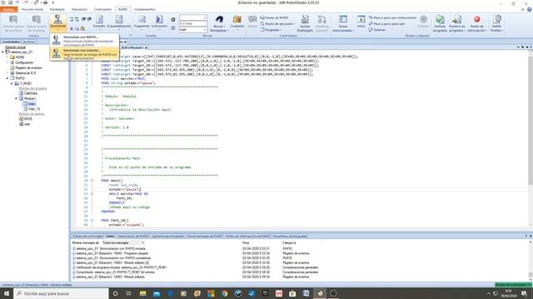Click the Windows Start button
The width and height of the screenshot is (533, 299).
coord(7,293)
